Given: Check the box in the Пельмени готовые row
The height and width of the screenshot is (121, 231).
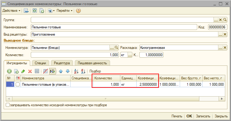Looking at the screenshot, I should (x=18, y=85).
